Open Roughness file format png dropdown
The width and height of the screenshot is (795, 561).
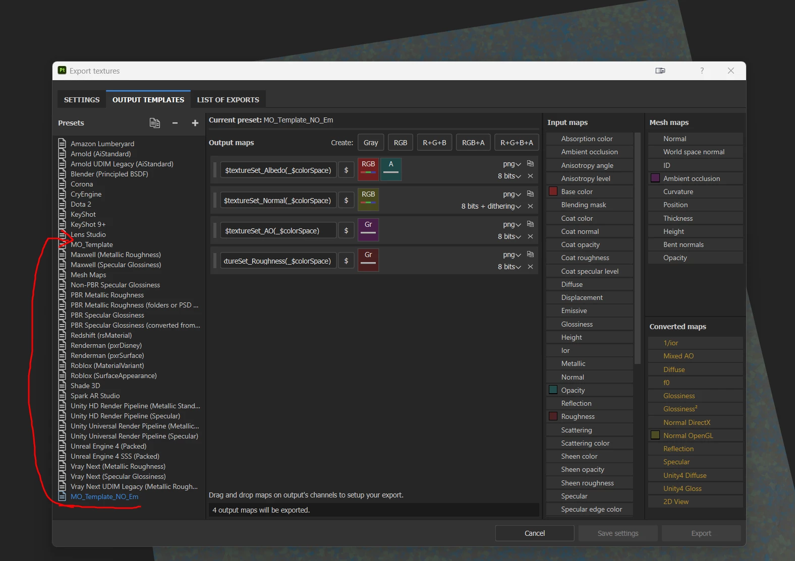[512, 255]
